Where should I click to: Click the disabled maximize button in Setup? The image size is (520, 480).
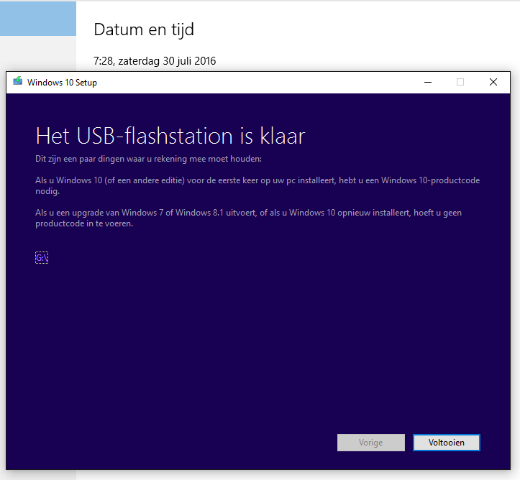[x=460, y=82]
